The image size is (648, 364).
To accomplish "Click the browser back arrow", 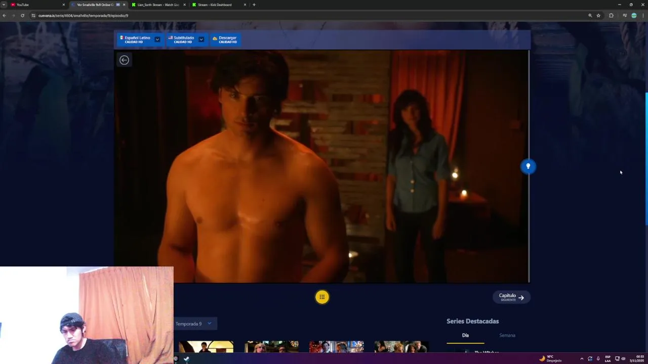I will coord(4,16).
